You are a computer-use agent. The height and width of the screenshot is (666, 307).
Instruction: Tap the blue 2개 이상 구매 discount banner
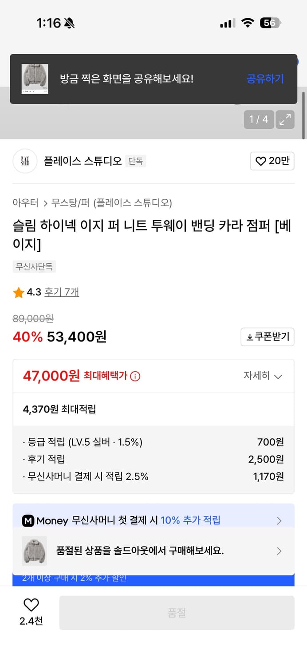coord(153,578)
